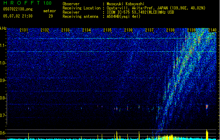This screenshot has width=220, height=140.
Task: Click the 2139 time marker
Action: click(x=191, y=30)
